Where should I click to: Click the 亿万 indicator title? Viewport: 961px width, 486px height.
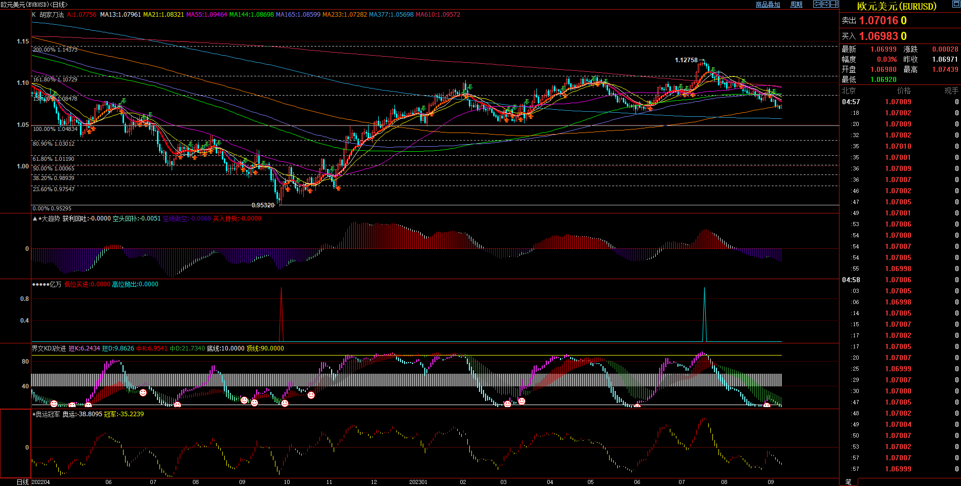click(55, 284)
